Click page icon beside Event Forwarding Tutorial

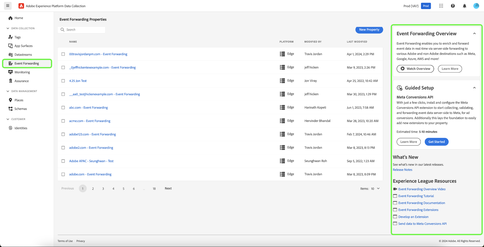pos(395,196)
